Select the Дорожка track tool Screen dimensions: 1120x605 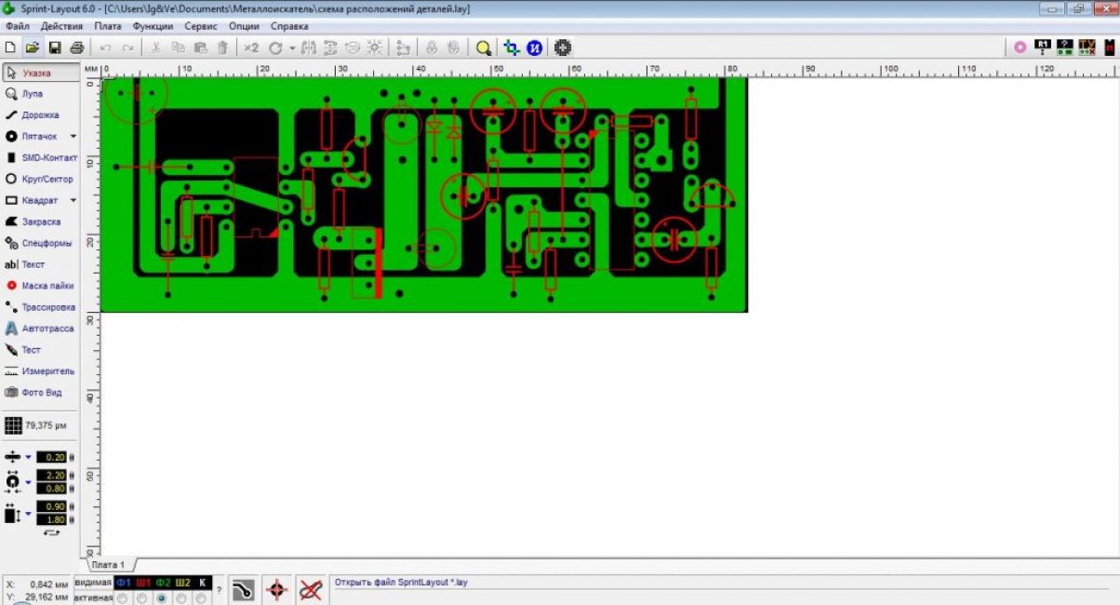tap(39, 115)
